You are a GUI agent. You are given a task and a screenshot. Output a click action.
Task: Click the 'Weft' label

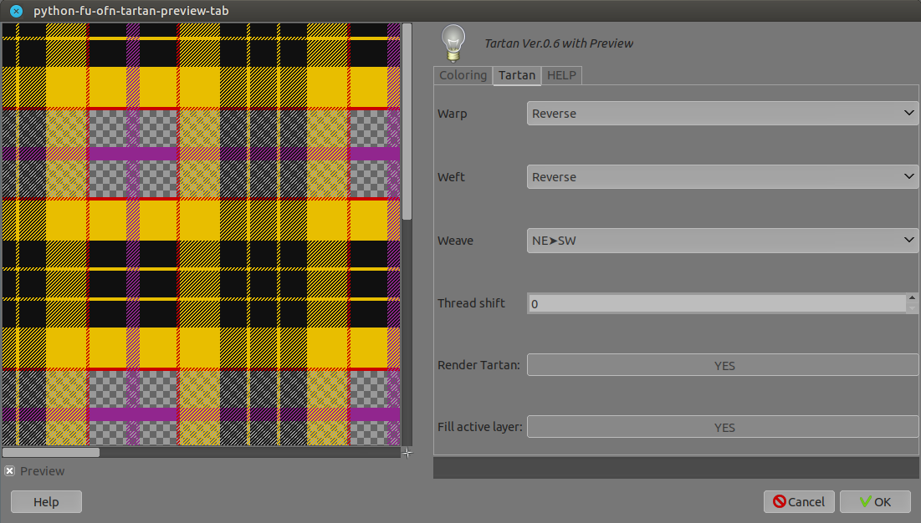click(x=451, y=177)
